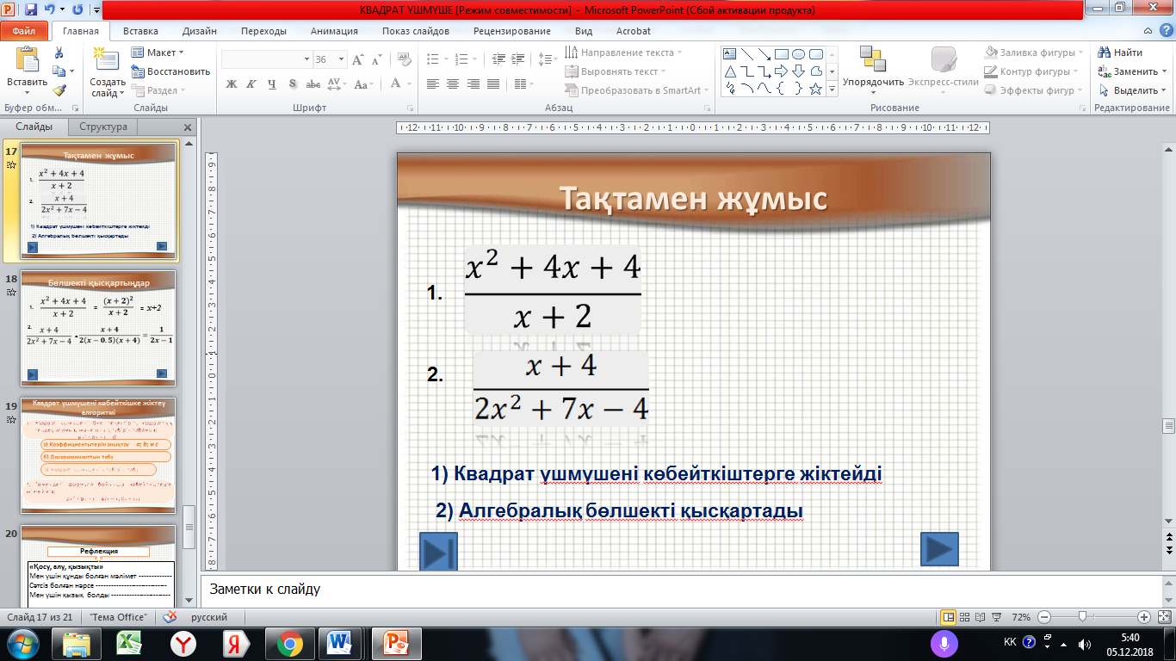Viewport: 1176px width, 661px height.
Task: Toggle bold Ж formatting
Action: pos(231,84)
